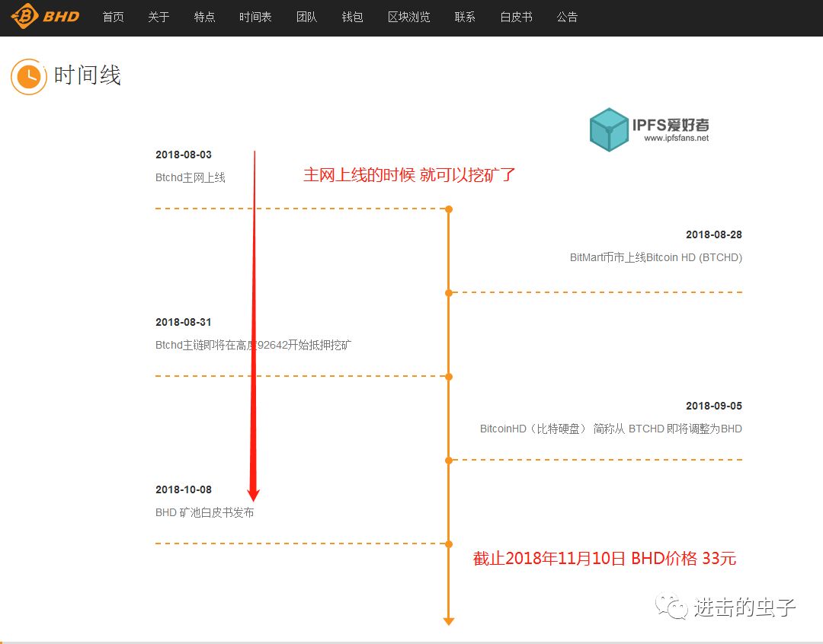Go to the 时间表 section
The image size is (823, 644).
(255, 18)
